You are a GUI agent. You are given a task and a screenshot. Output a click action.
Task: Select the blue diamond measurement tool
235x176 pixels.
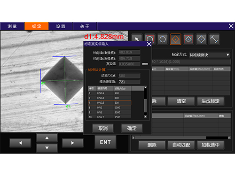(201, 39)
